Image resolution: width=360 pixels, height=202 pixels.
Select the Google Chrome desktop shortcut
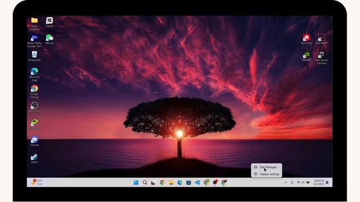pyautogui.click(x=34, y=91)
